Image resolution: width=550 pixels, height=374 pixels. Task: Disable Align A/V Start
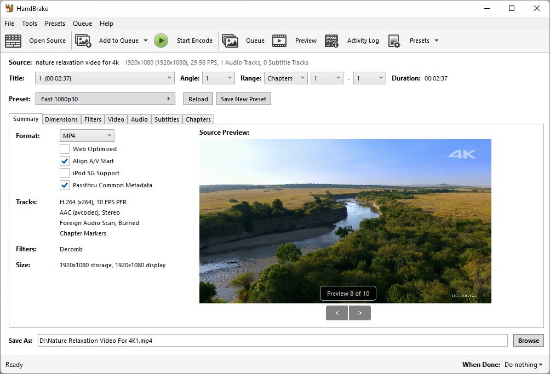click(64, 161)
